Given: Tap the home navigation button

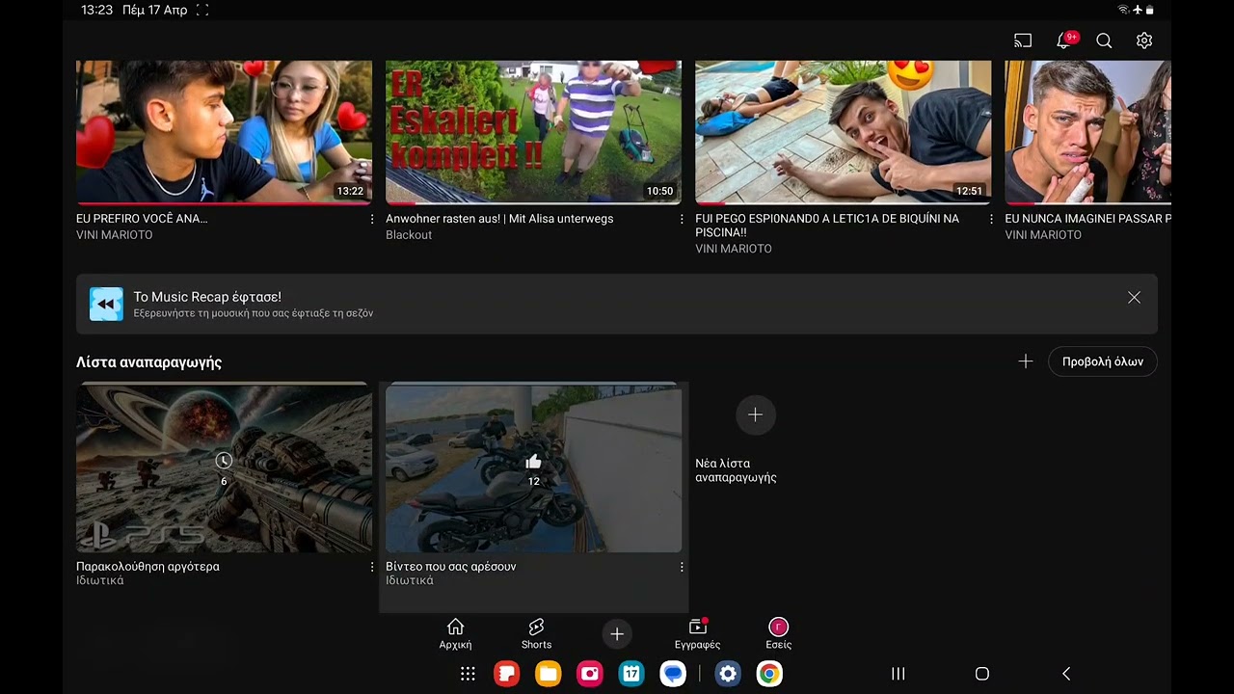Looking at the screenshot, I should tap(981, 674).
